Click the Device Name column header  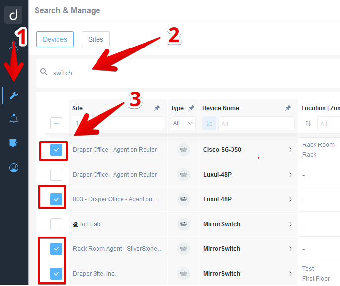coord(221,108)
